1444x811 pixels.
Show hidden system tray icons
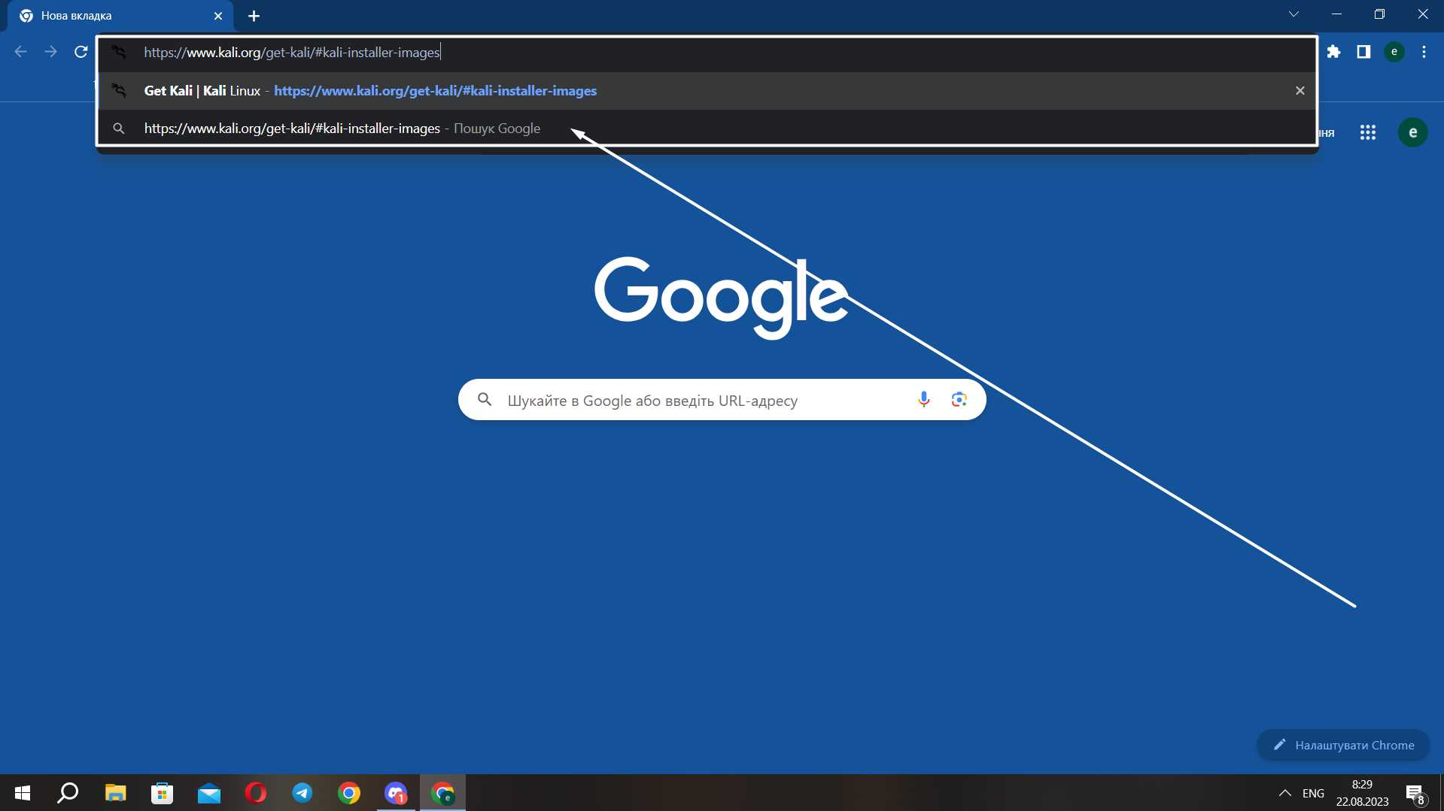click(1284, 793)
